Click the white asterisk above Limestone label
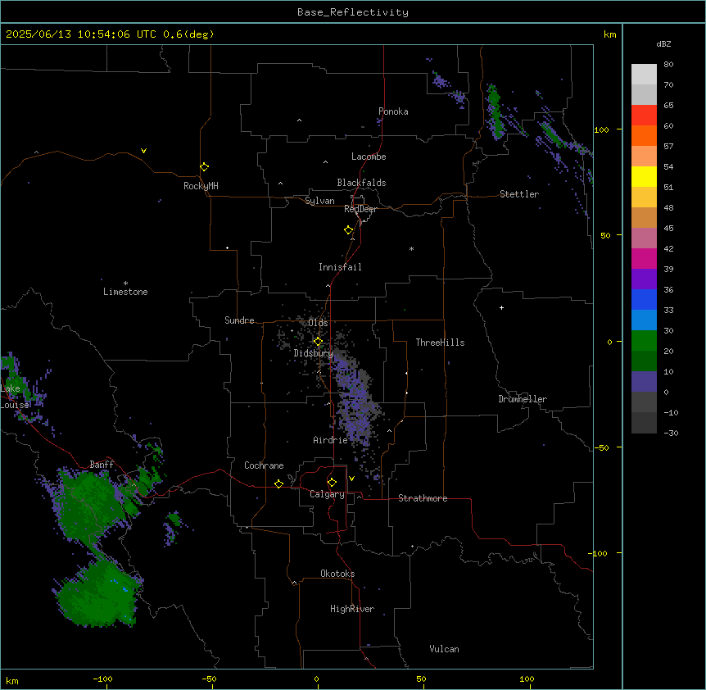This screenshot has height=690, width=706. click(125, 284)
